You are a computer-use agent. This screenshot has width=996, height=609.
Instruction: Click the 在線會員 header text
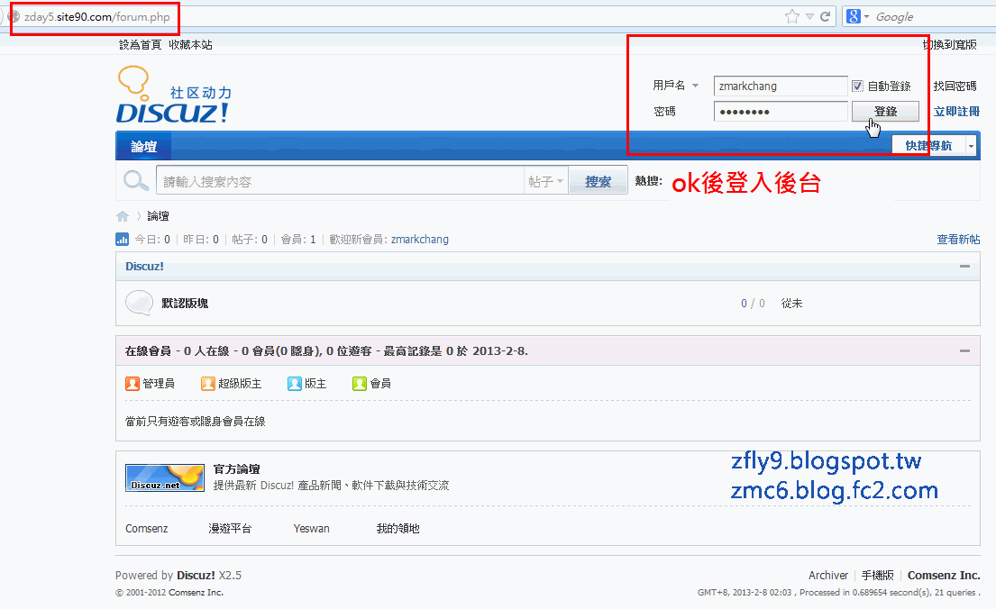click(148, 351)
